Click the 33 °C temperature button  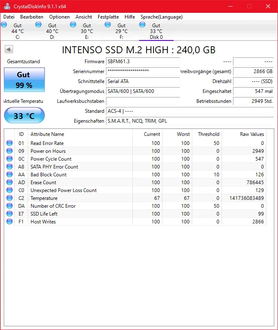[24, 116]
